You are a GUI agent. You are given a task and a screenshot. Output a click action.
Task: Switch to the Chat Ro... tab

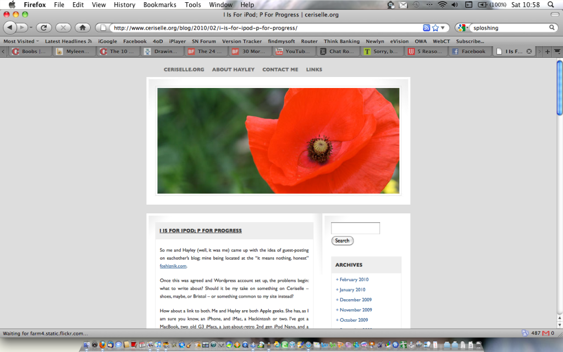click(338, 51)
